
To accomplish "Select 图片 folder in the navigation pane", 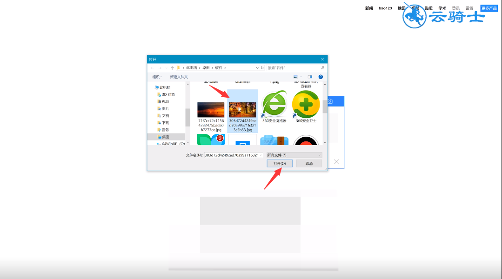I will (x=163, y=108).
